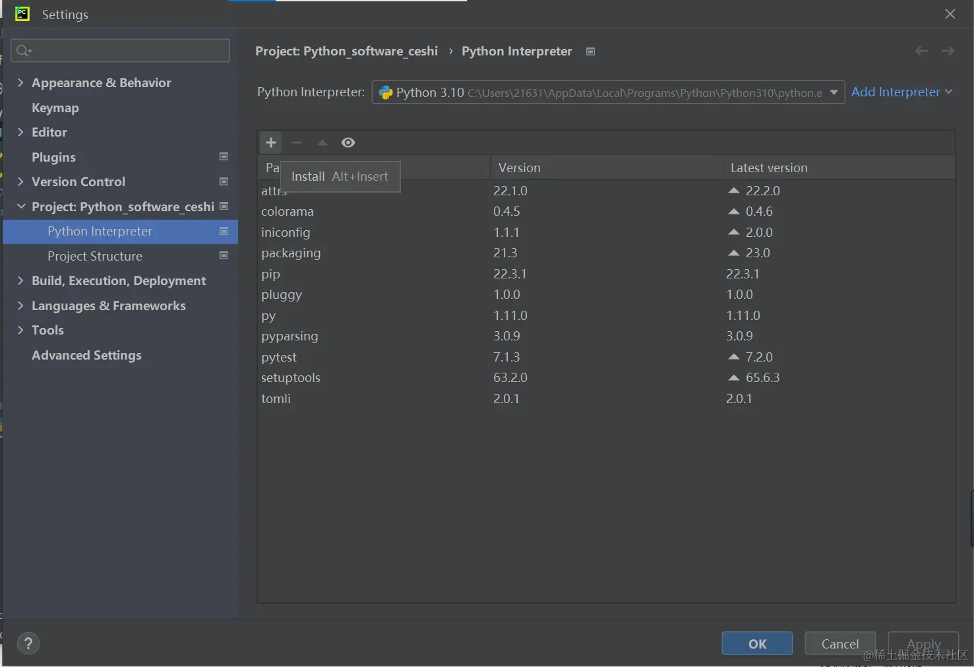Select Python Interpreter in sidebar
This screenshot has height=667, width=974.
click(x=120, y=231)
